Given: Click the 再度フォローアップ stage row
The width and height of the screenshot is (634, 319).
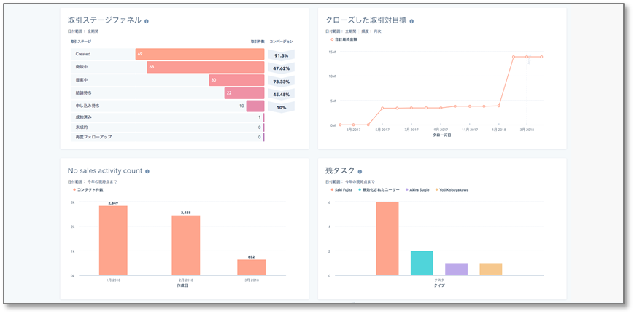Looking at the screenshot, I should tap(167, 137).
